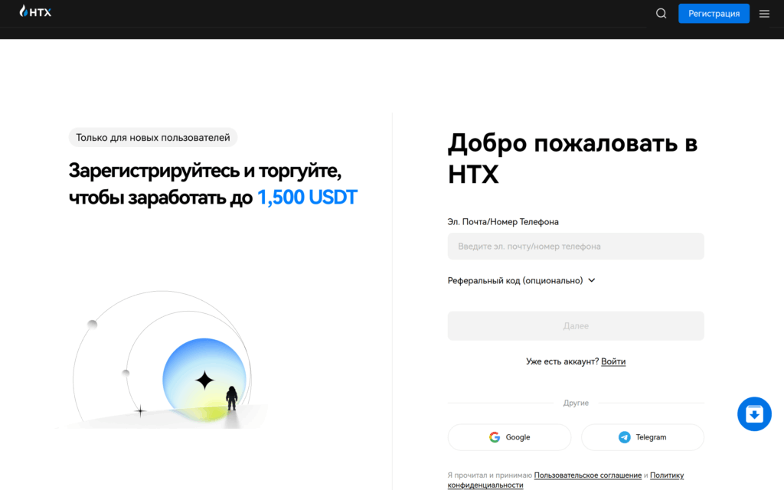Screen dimensions: 784x490
Task: Click the blue Регистрация button
Action: pos(714,14)
